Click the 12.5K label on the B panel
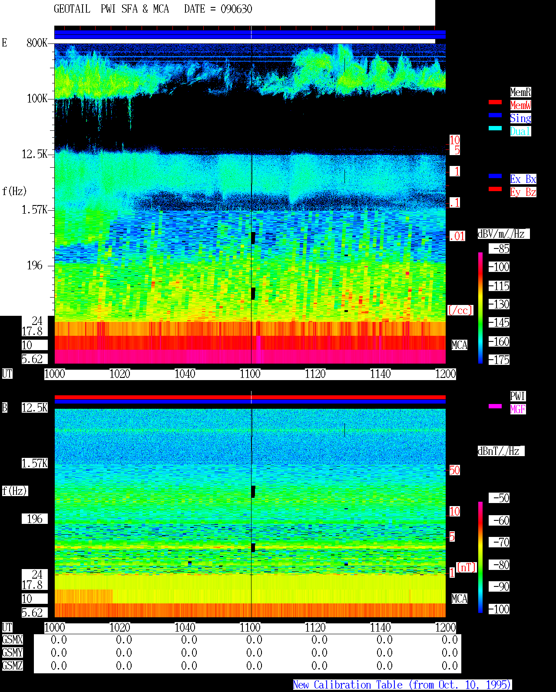This screenshot has width=556, height=692. pos(35,407)
